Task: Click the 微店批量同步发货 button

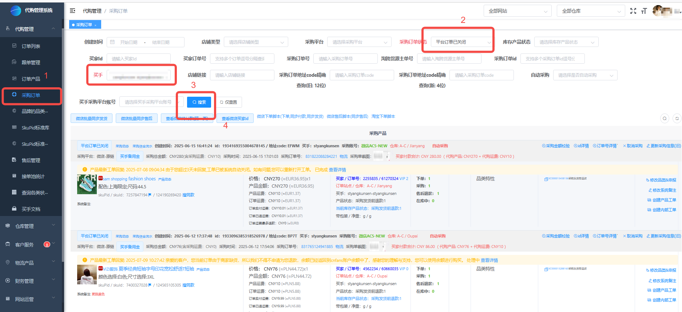Action: (x=91, y=119)
